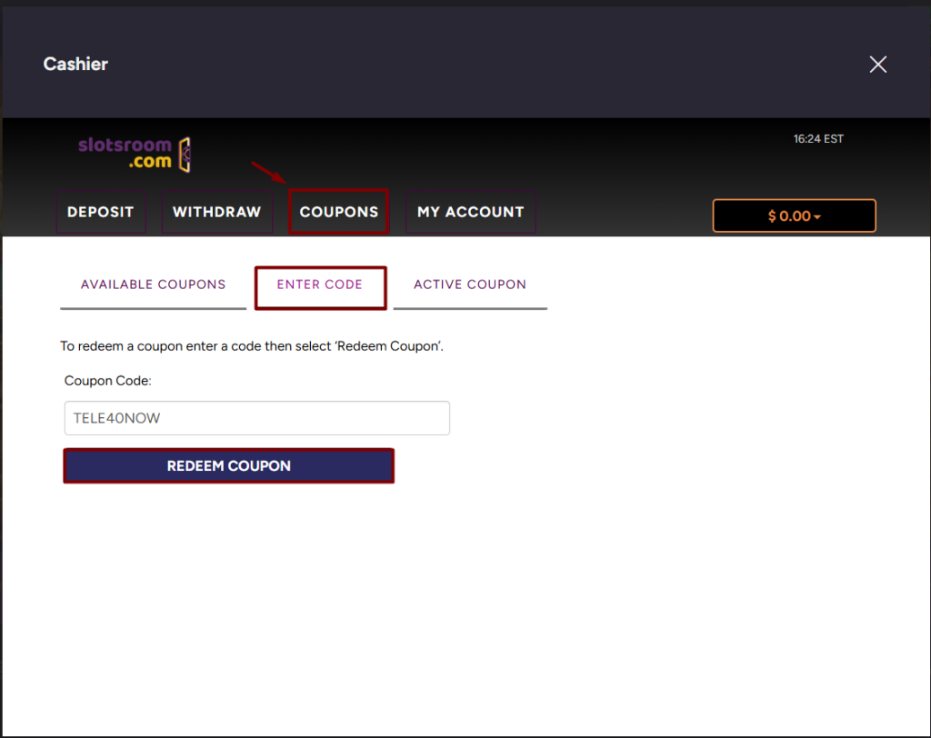Select the Coupons section
The width and height of the screenshot is (931, 738).
[x=339, y=212]
